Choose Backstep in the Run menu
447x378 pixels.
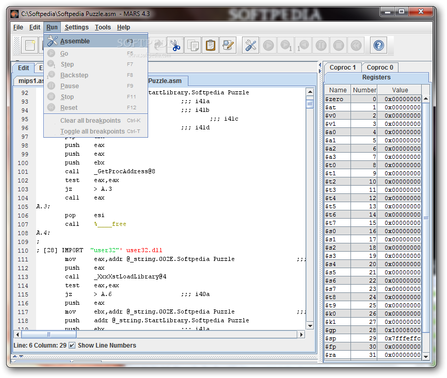96,75
